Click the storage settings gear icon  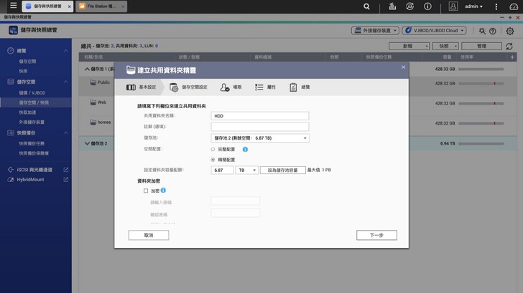510,32
